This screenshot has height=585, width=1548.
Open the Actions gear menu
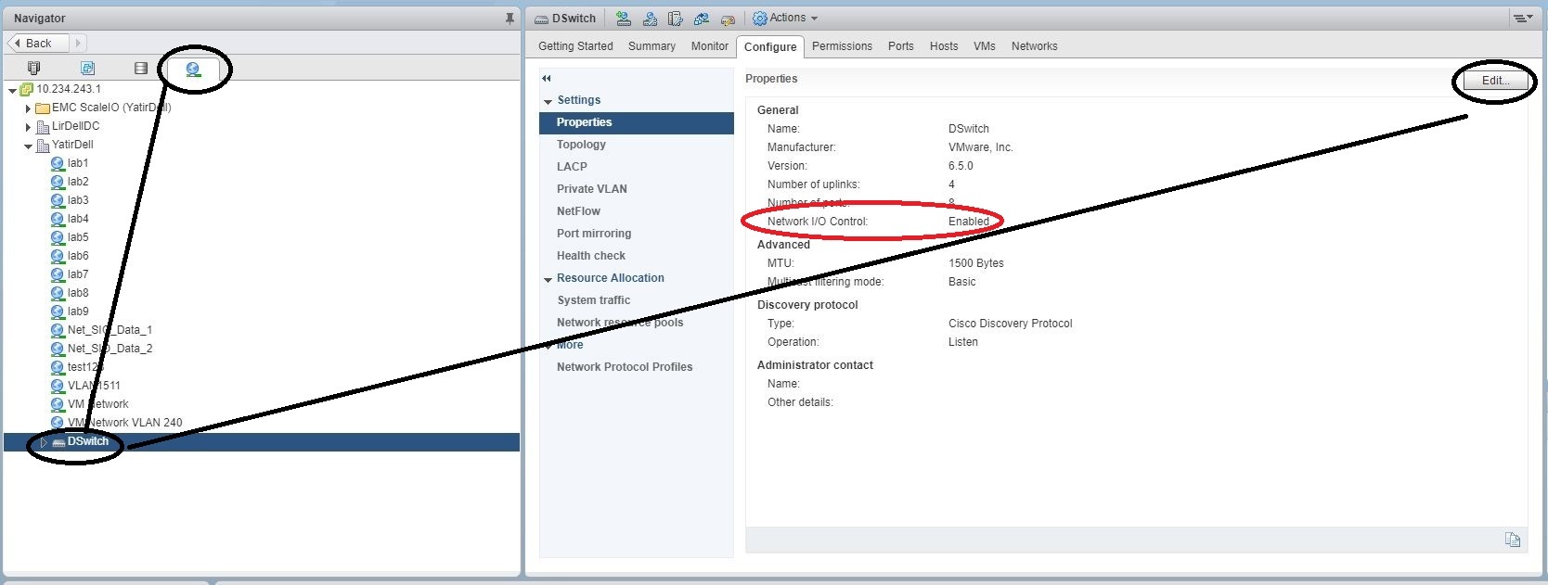point(785,18)
